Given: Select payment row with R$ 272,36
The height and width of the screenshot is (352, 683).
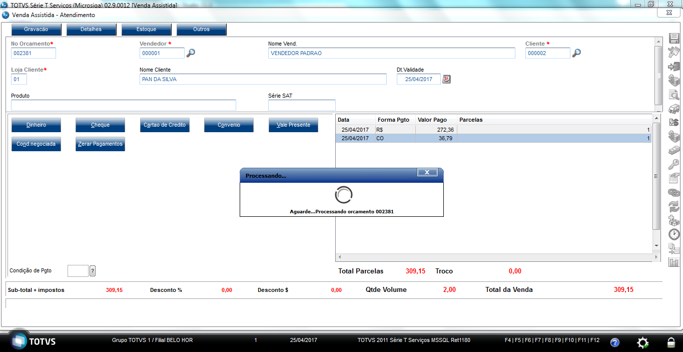Looking at the screenshot, I should (494, 130).
